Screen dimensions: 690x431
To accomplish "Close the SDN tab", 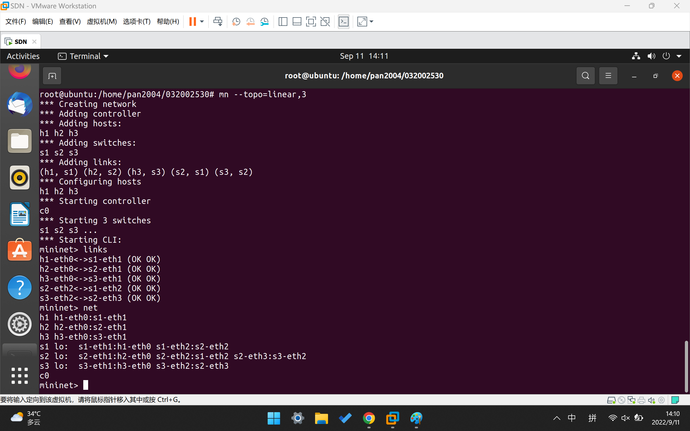I will pyautogui.click(x=34, y=41).
